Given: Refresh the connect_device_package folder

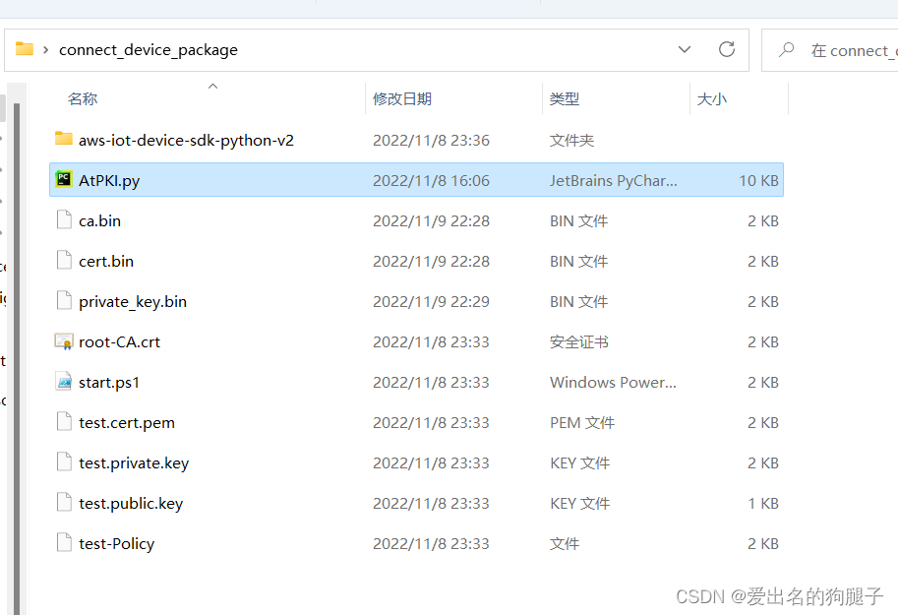Looking at the screenshot, I should 727,49.
